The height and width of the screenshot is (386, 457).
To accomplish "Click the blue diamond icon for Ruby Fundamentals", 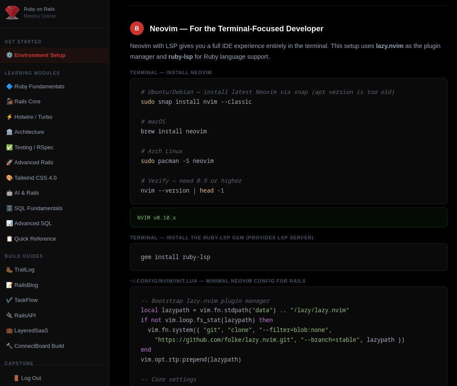I will pos(9,87).
